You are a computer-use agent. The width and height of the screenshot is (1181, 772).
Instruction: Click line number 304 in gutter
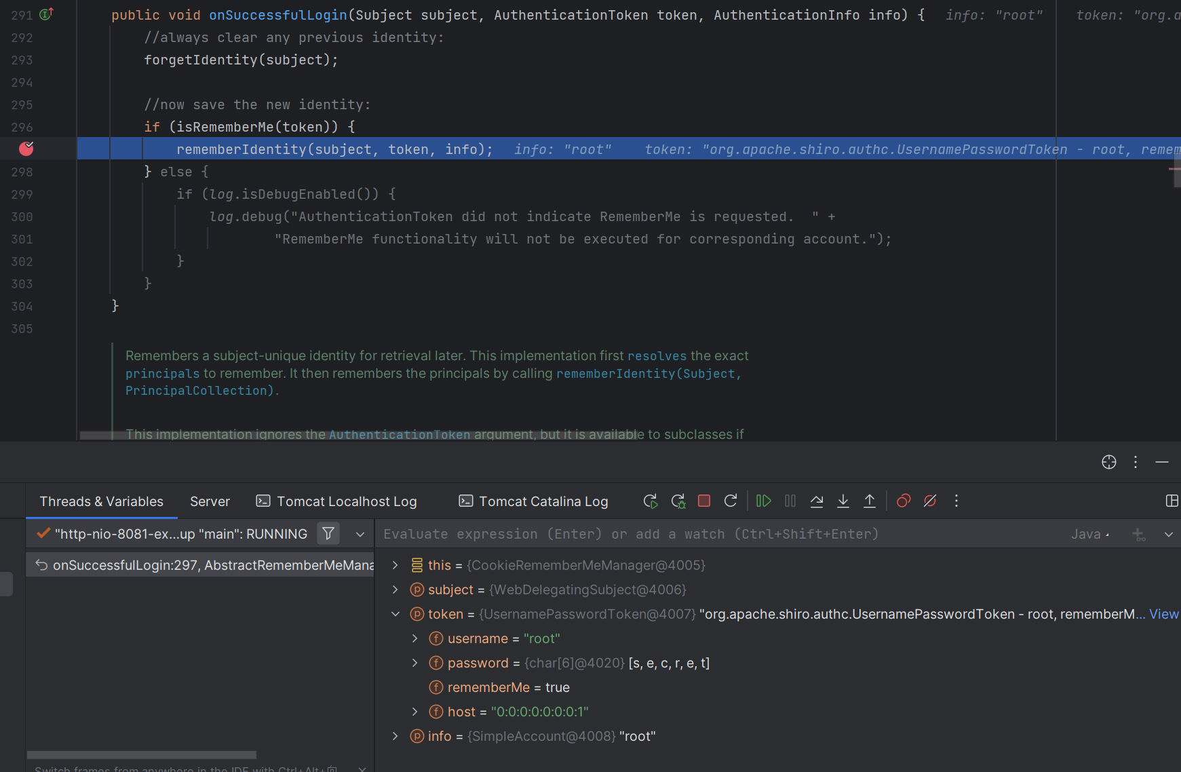22,306
